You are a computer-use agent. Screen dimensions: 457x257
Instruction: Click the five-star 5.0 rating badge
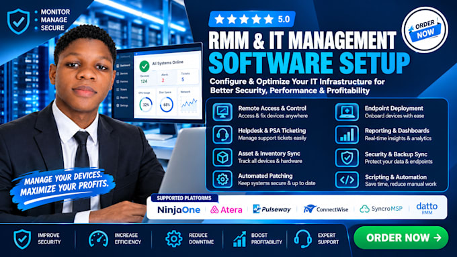(x=252, y=19)
